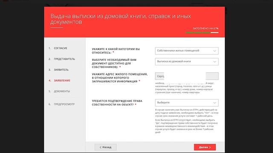Open the category dropdown 'Собственники жилых помещений'
Screen dimensions: 273x153
[187, 51]
